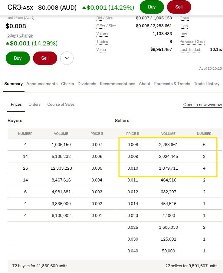Image resolution: width=223 pixels, height=273 pixels.
Task: Open the Charts tab
Action: 67,84
